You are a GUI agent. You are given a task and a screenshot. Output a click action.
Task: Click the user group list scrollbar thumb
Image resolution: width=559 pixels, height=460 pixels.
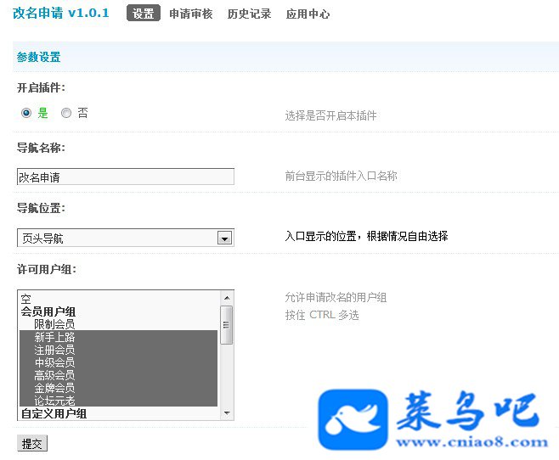point(226,325)
